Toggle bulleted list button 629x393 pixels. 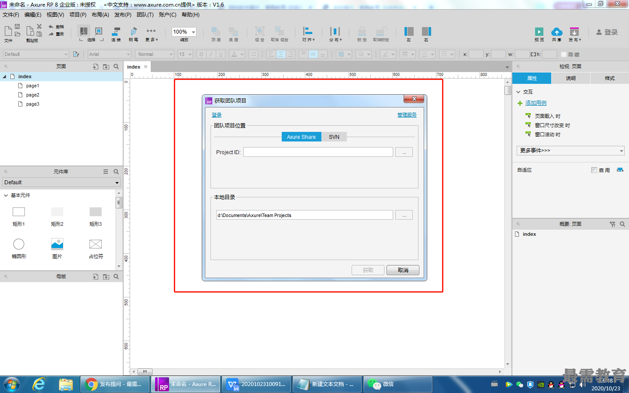tap(253, 54)
